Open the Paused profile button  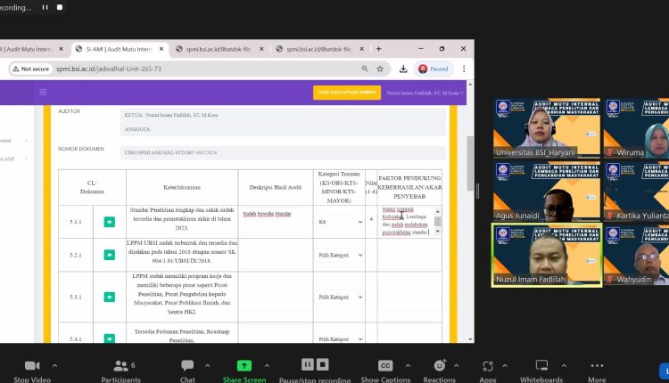coord(433,69)
